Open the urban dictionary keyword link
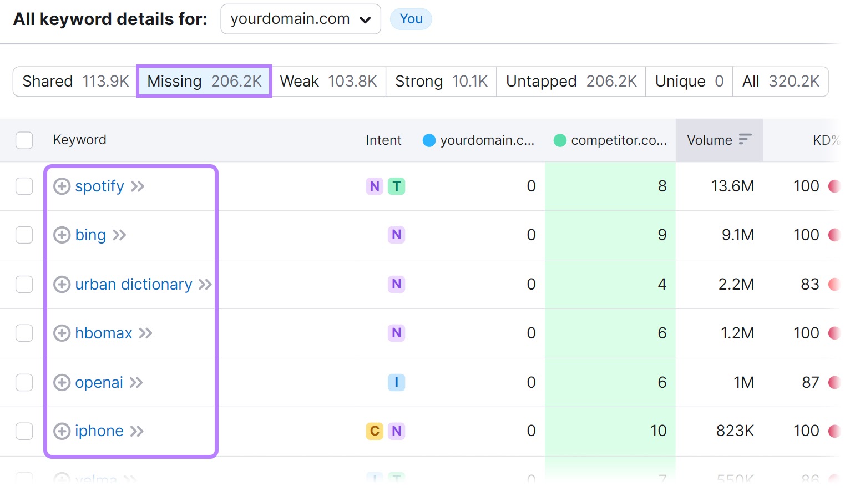850x491 pixels. point(134,285)
